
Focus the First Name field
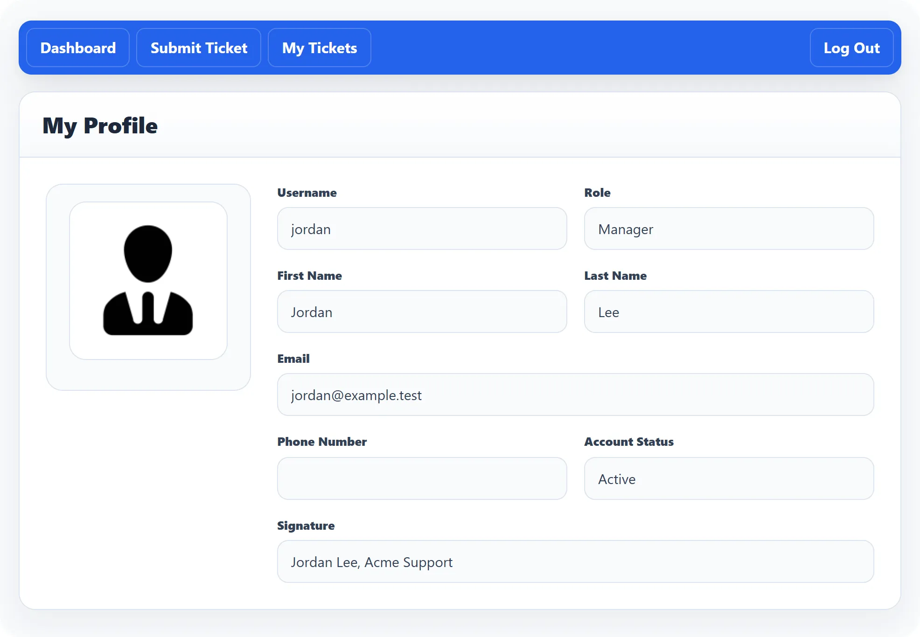point(422,312)
